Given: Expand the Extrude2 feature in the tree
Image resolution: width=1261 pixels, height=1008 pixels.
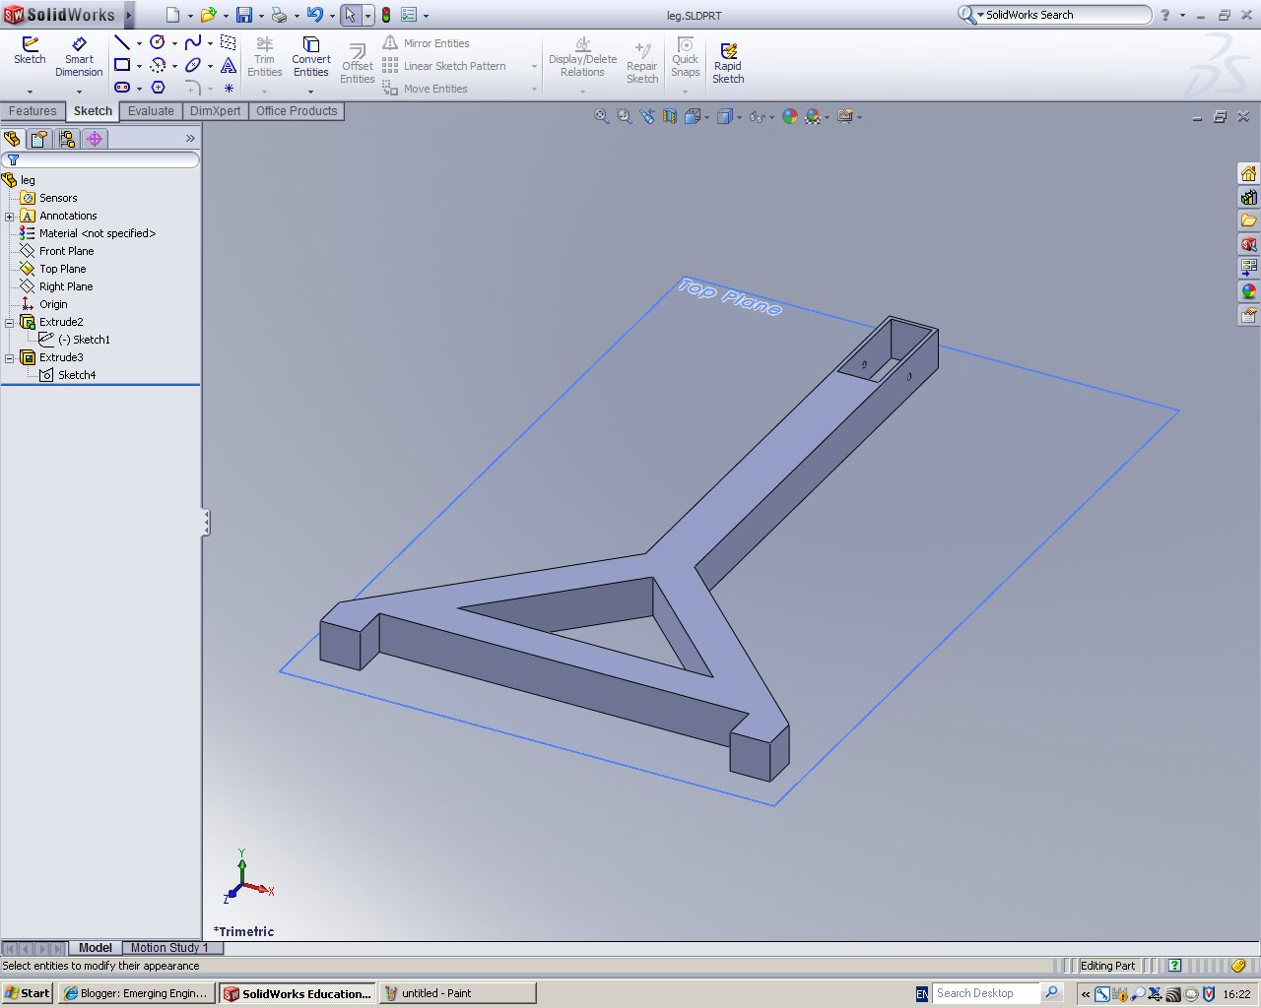Looking at the screenshot, I should pos(8,322).
